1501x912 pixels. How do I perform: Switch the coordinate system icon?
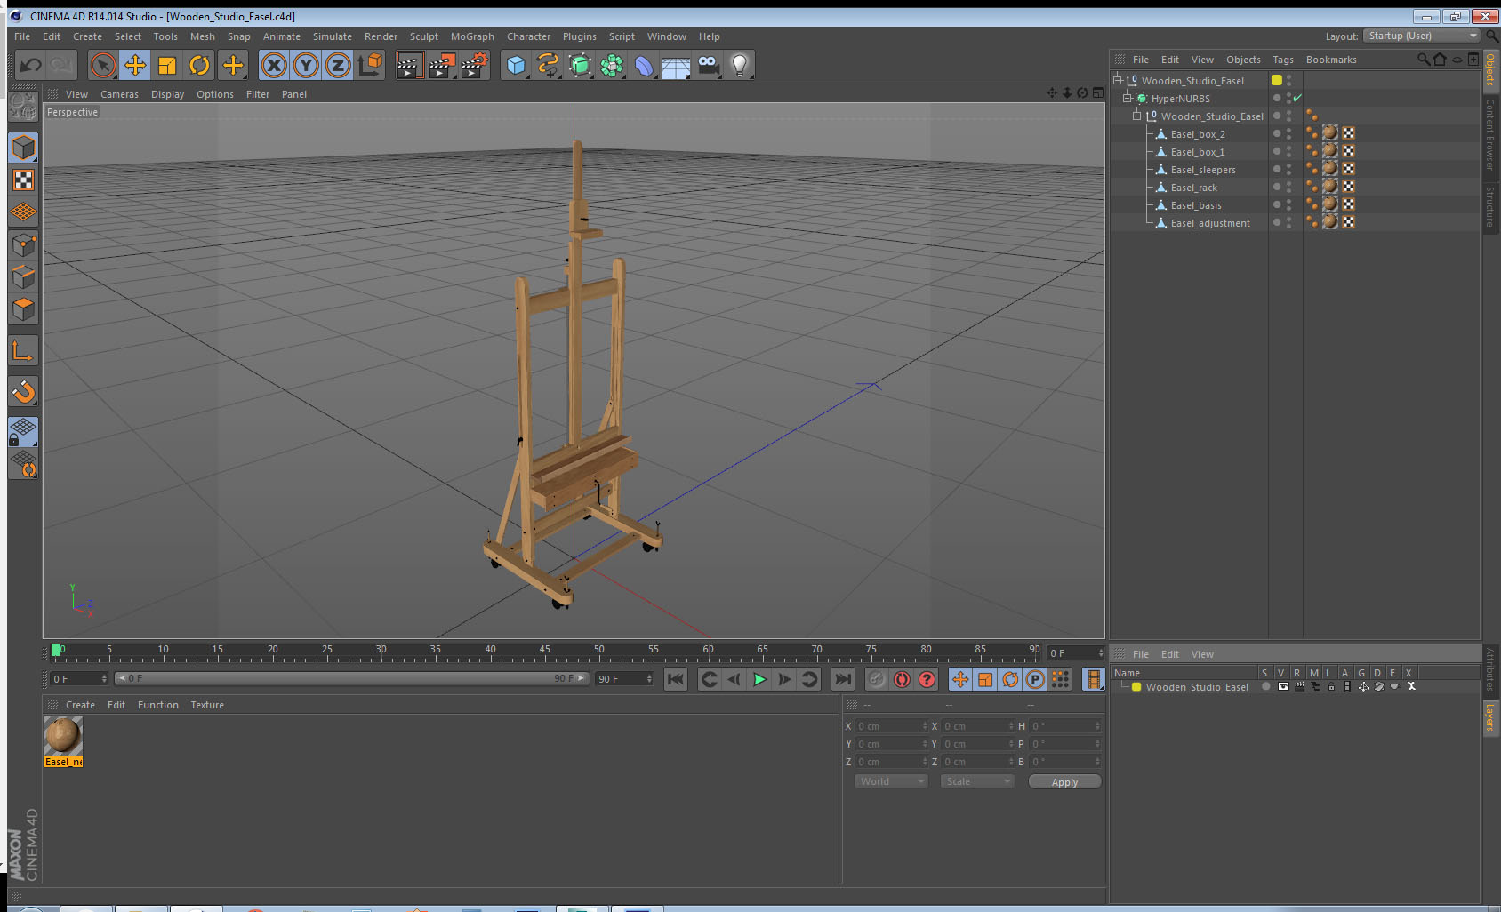[x=370, y=65]
